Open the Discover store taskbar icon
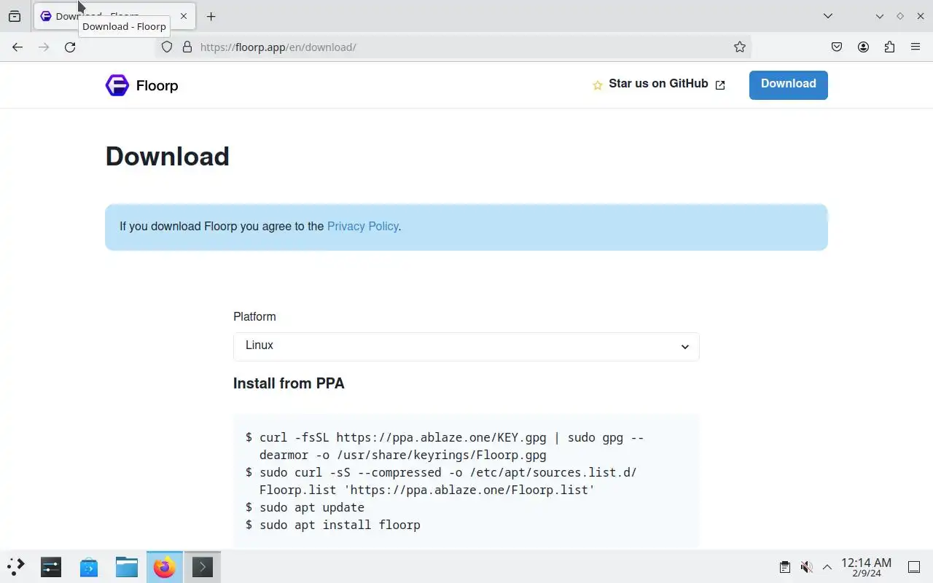 tap(89, 566)
